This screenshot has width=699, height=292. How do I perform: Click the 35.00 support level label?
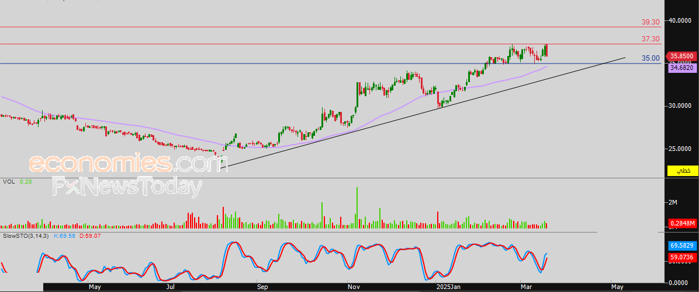[650, 58]
